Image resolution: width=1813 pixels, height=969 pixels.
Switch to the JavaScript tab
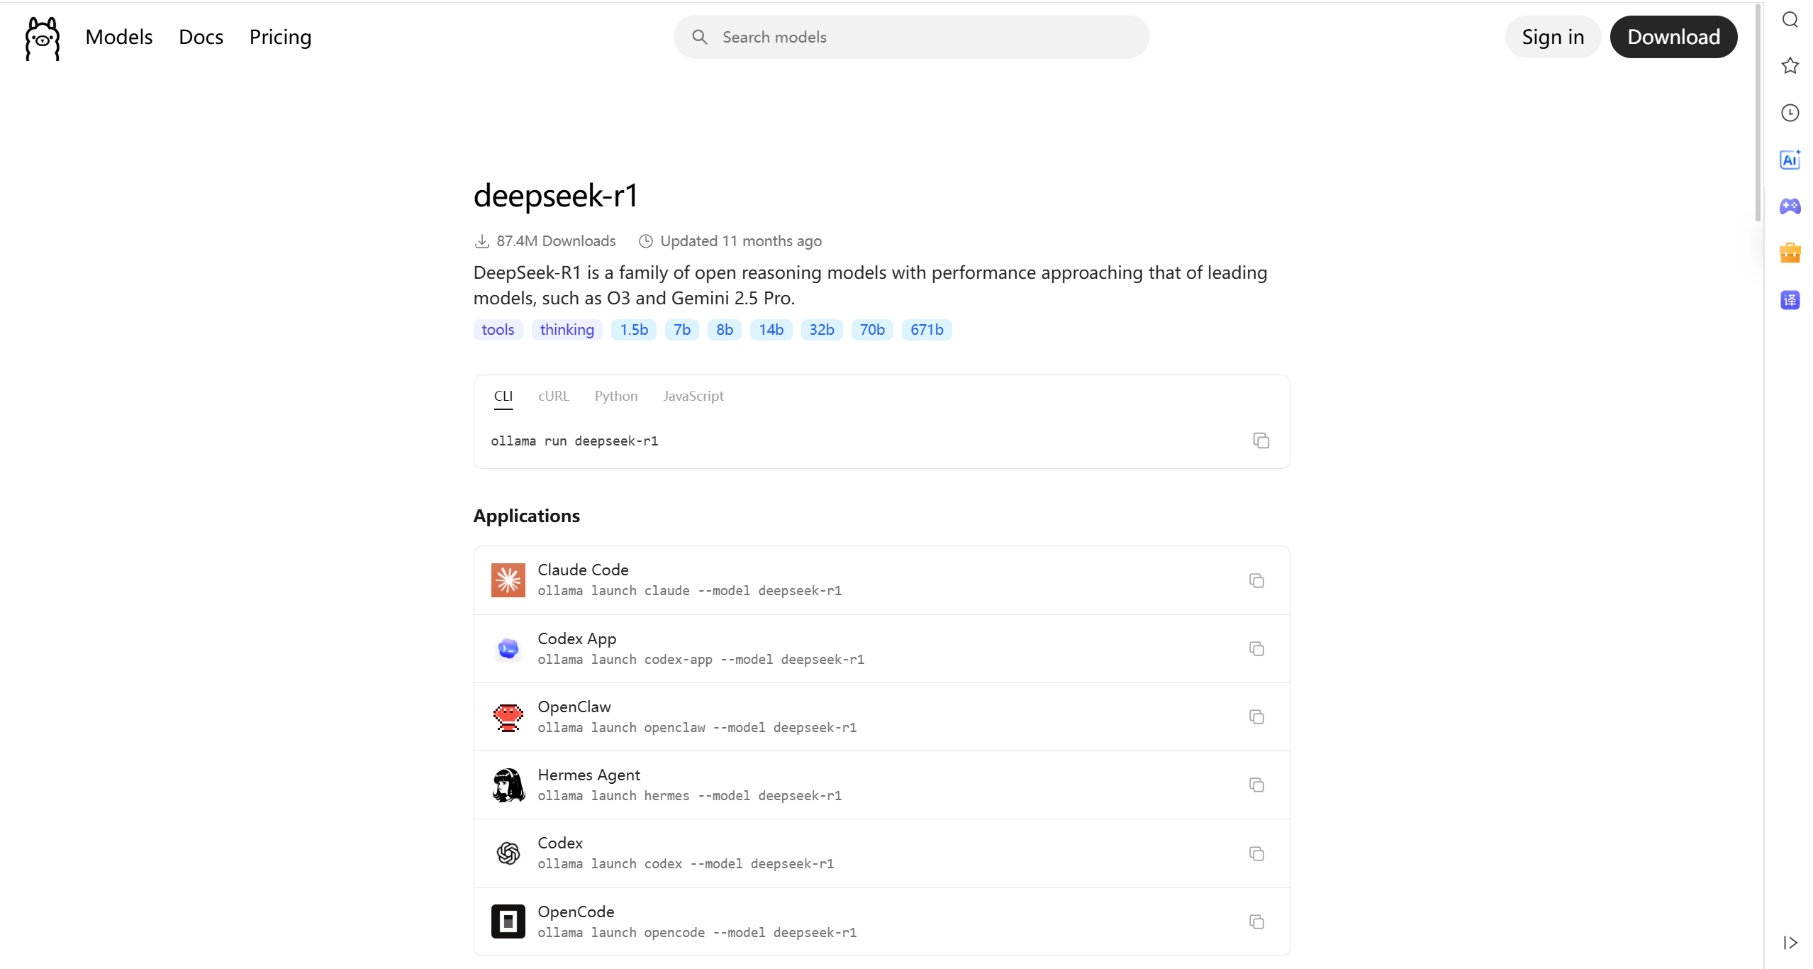click(693, 396)
